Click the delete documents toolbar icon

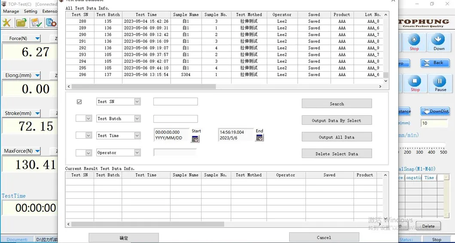pos(51,22)
